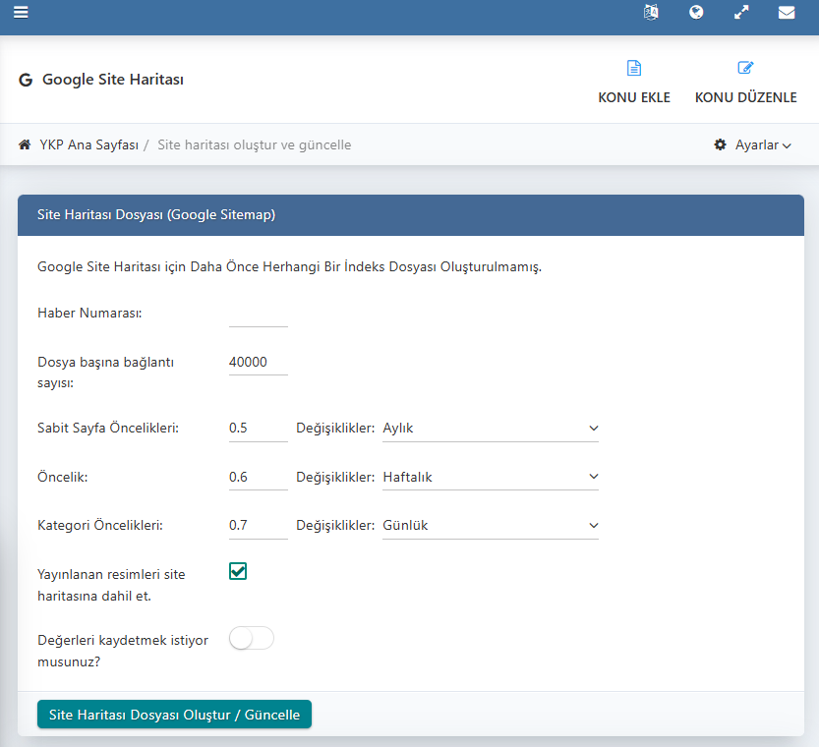Screen dimensions: 819x747
Task: Click the Haber Numarası input field
Action: point(258,314)
